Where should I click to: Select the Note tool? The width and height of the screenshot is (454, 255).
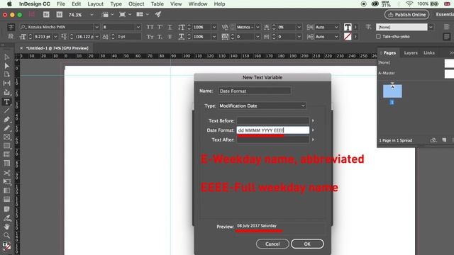6,209
